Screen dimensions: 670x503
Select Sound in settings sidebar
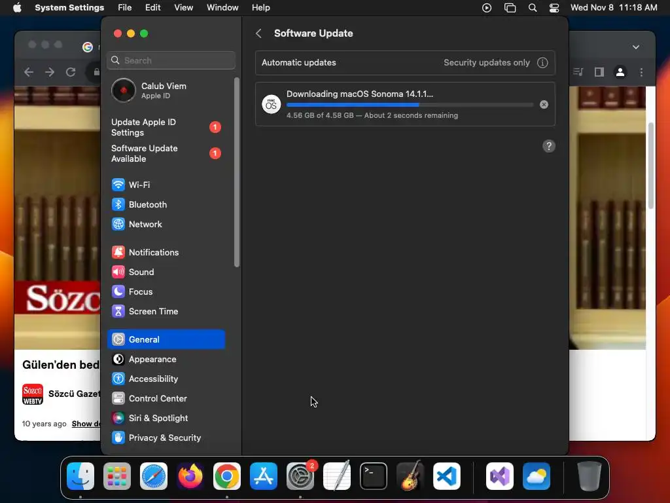166,272
